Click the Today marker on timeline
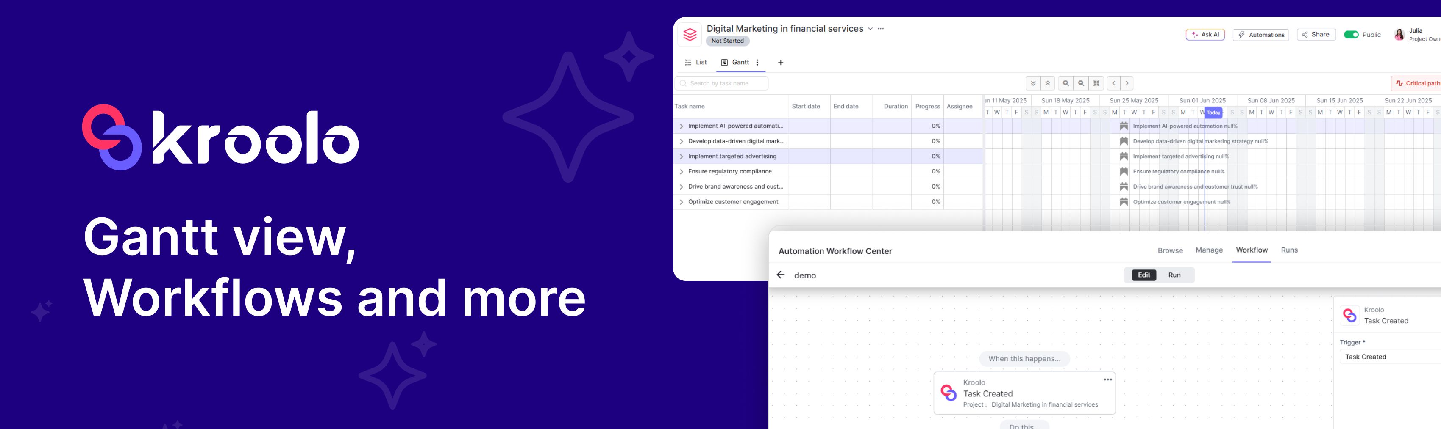 pos(1213,112)
